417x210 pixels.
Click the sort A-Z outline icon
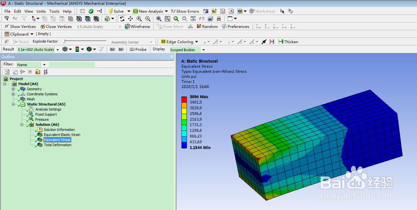pyautogui.click(x=45, y=72)
